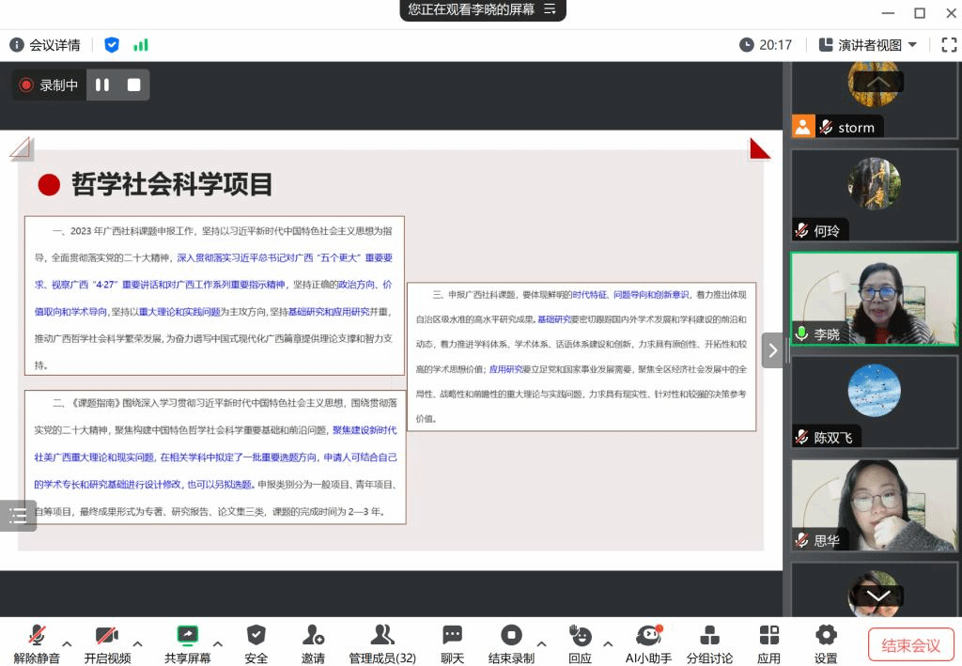Pause the recording in the recording bar
This screenshot has width=962, height=666.
pyautogui.click(x=102, y=85)
